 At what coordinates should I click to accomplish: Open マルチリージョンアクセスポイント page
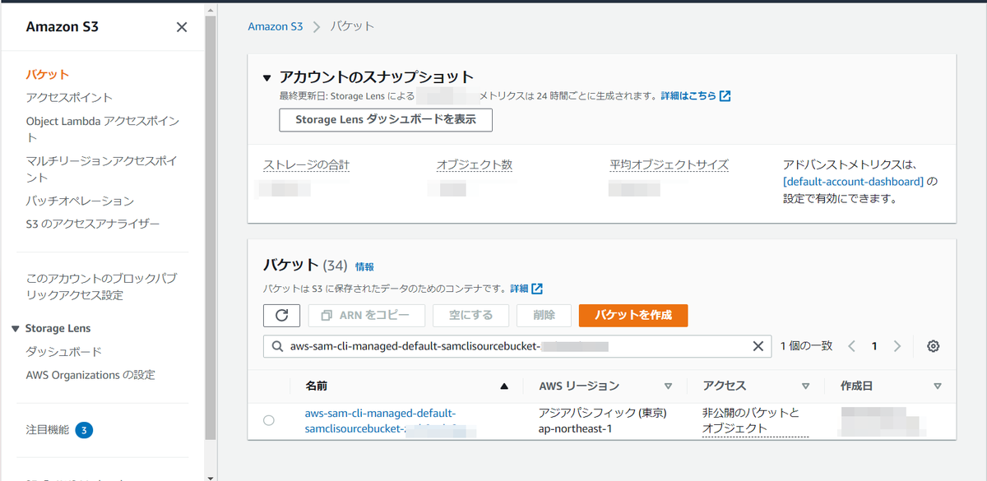click(101, 169)
